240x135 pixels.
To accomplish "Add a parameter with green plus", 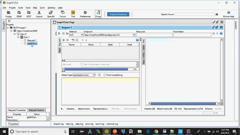I will coord(63,40).
